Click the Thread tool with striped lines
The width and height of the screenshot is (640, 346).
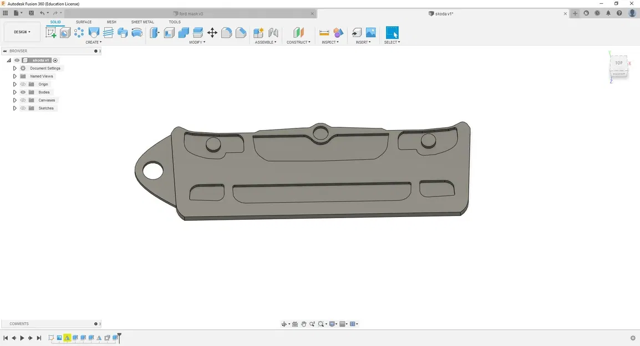108,33
